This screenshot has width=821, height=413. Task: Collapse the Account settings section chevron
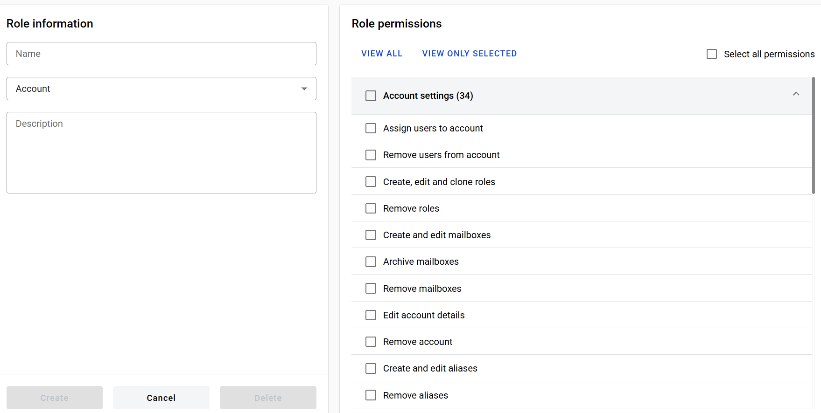[x=796, y=94]
